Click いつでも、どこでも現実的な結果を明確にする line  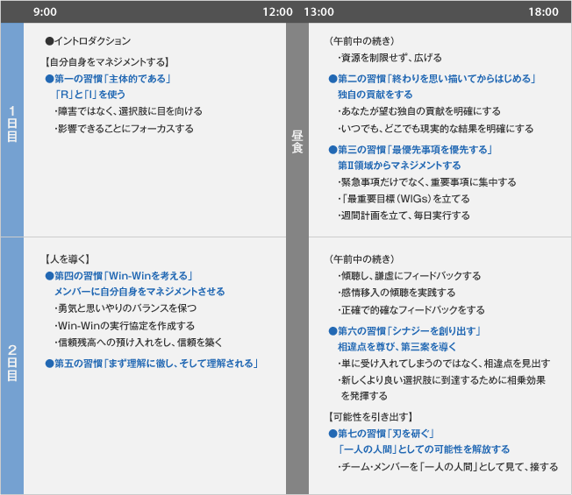tap(435, 129)
